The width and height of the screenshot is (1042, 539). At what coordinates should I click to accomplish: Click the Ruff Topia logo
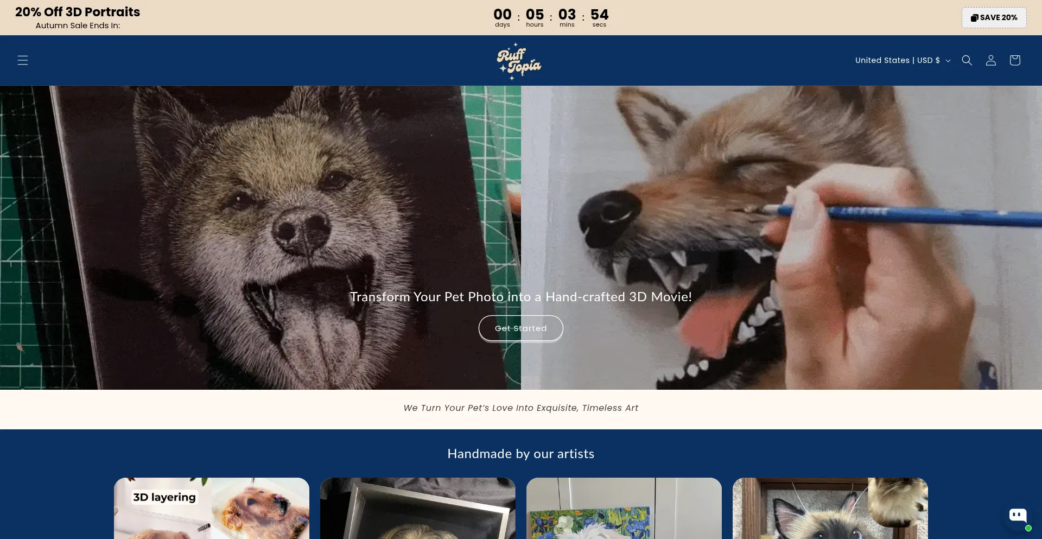[x=519, y=61]
